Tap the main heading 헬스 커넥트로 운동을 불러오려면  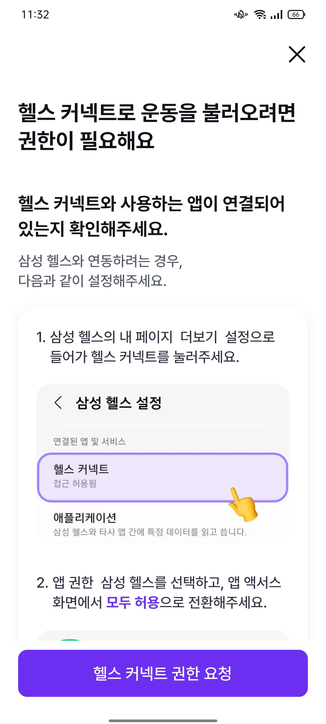pyautogui.click(x=157, y=113)
